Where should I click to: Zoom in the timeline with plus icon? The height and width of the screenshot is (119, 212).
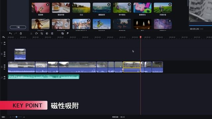[24, 117]
